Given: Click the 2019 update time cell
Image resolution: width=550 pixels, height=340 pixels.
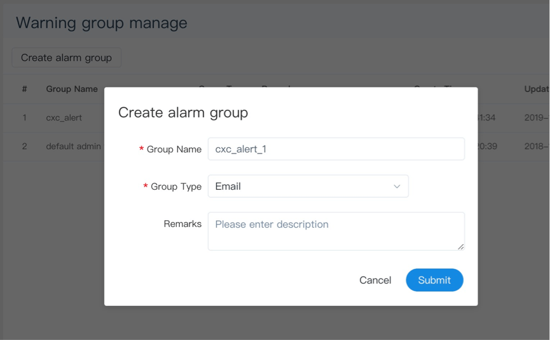Looking at the screenshot, I should tap(536, 118).
